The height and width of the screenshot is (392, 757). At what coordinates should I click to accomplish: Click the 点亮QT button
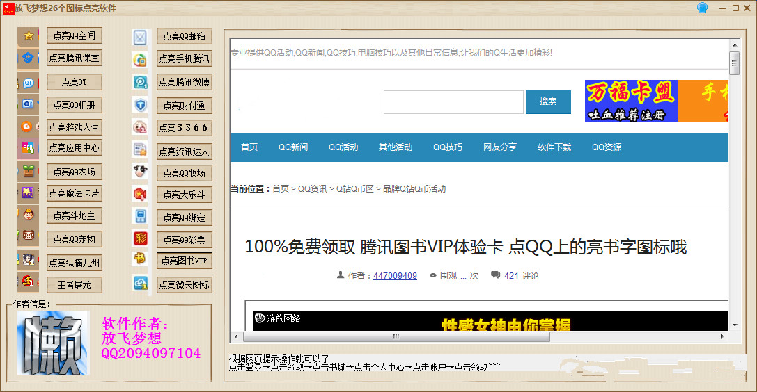(x=75, y=82)
